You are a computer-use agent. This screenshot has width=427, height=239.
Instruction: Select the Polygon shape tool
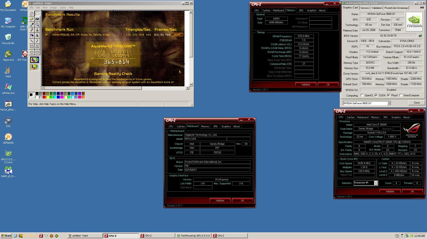click(37, 47)
